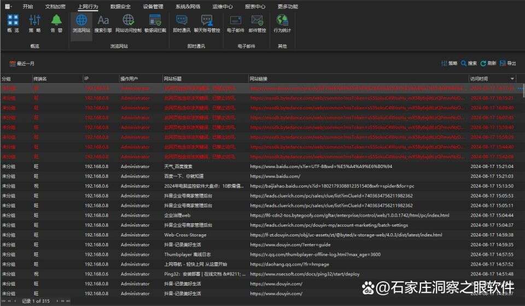The image size is (525, 306).
Task: Switch to the 上网行为 tab
Action: 88,7
